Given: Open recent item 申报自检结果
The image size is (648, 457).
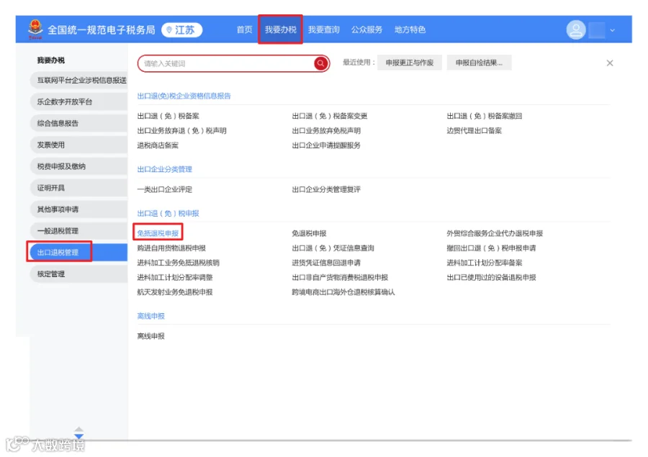Looking at the screenshot, I should click(479, 63).
